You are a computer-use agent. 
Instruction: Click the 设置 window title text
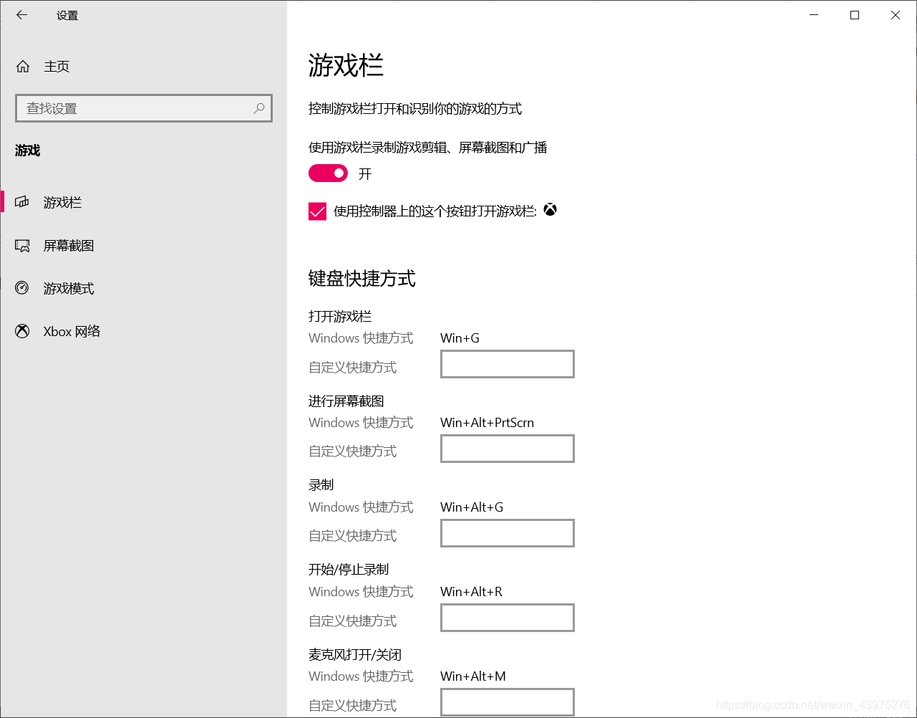tap(67, 15)
